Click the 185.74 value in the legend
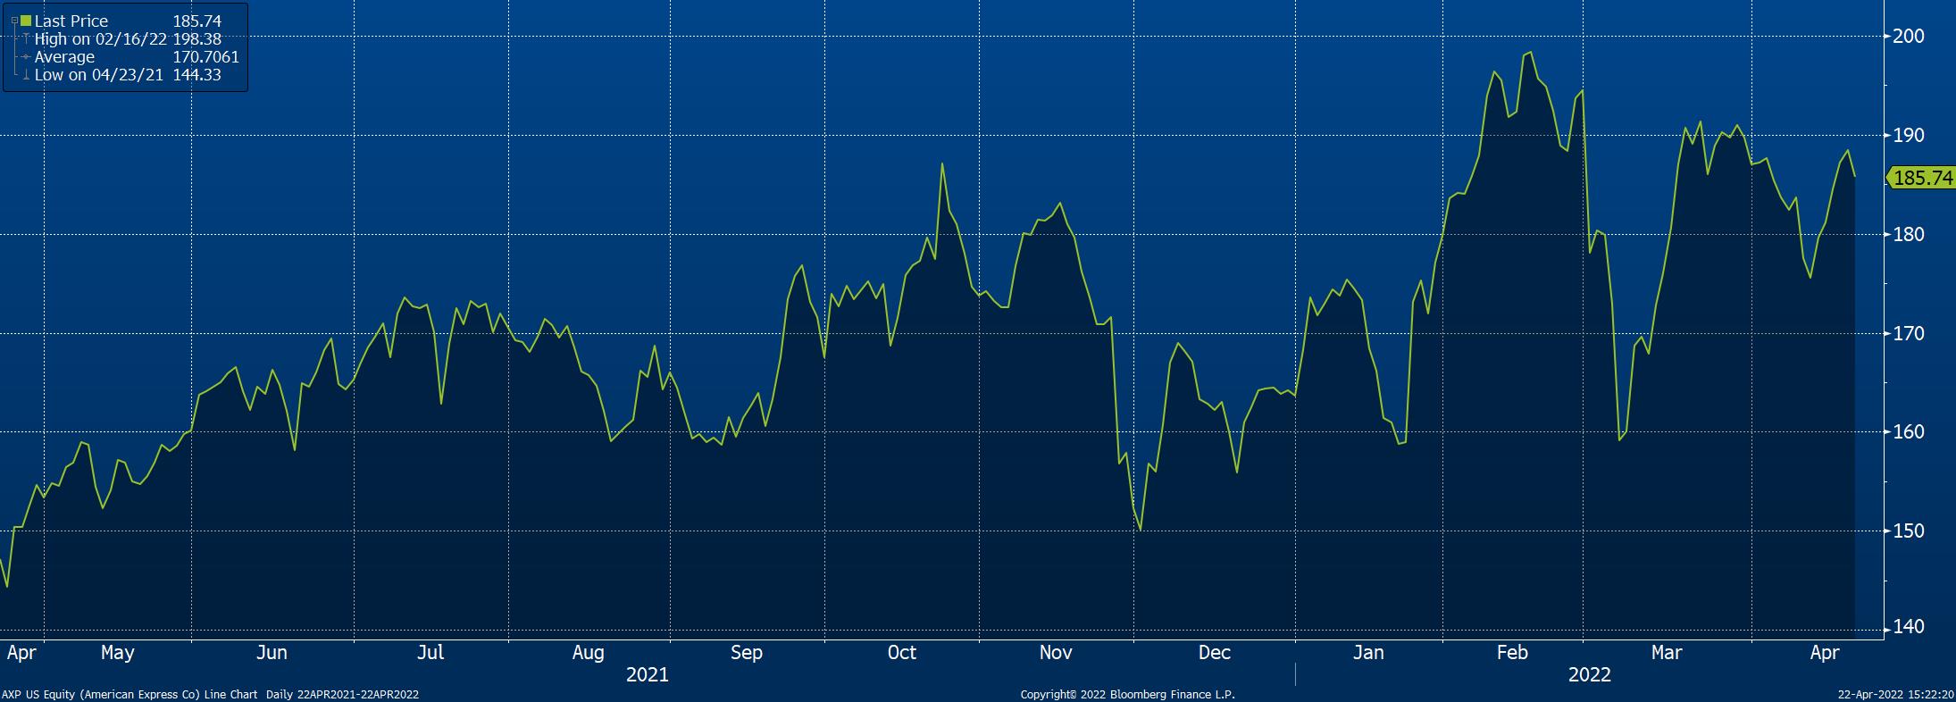 (197, 21)
